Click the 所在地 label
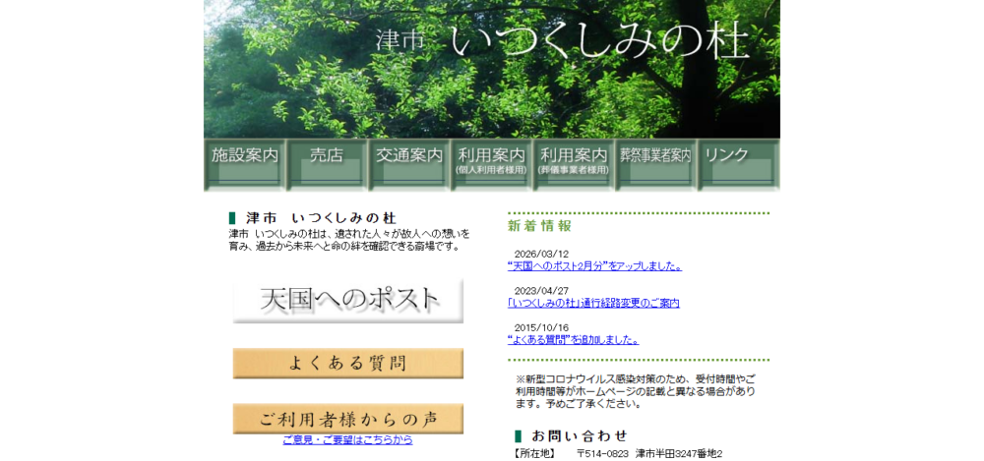Viewport: 984px width, 461px height. (x=533, y=454)
